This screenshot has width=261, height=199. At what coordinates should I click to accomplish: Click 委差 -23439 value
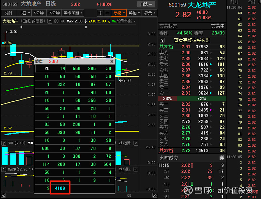[218, 33]
